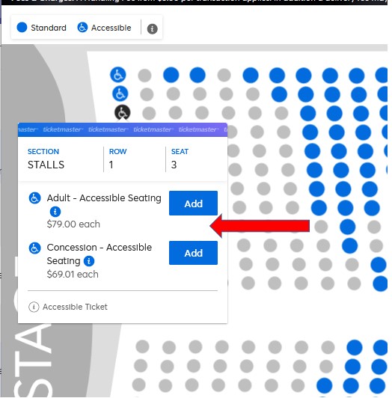Viewport: 392px width, 398px height.
Task: Open info for Concession Accessible Seating
Action: (x=89, y=260)
